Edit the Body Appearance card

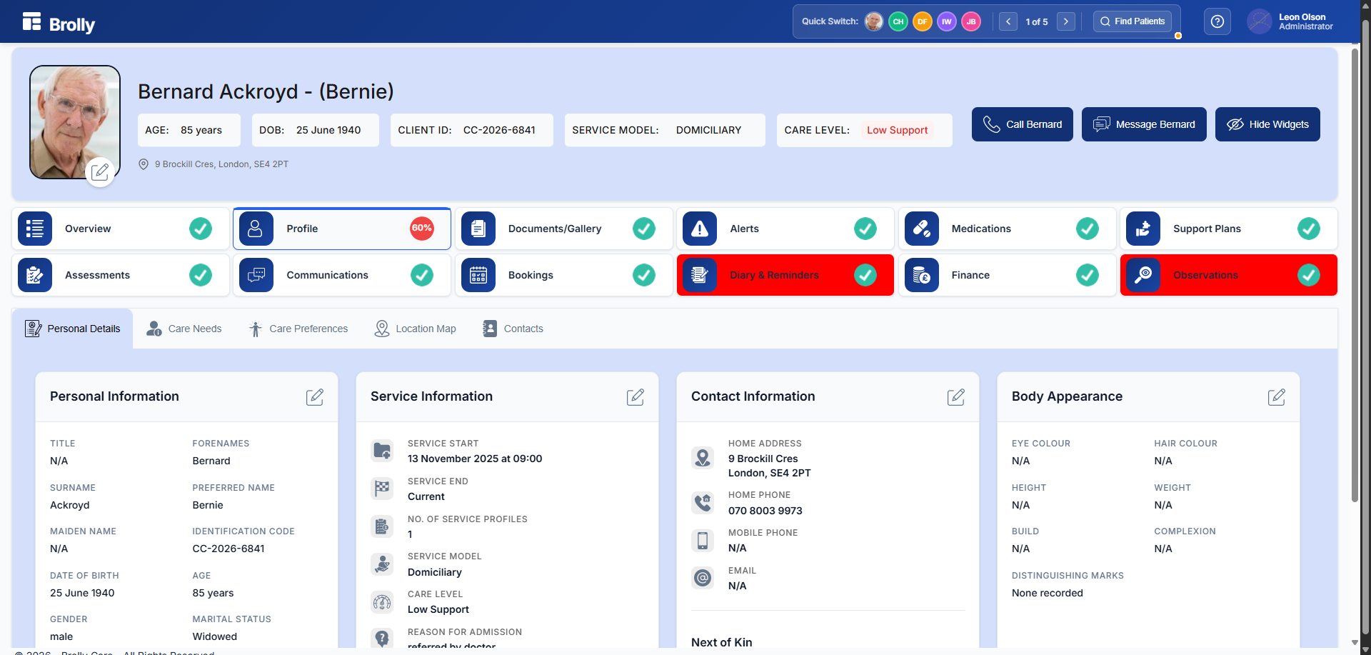(x=1276, y=397)
